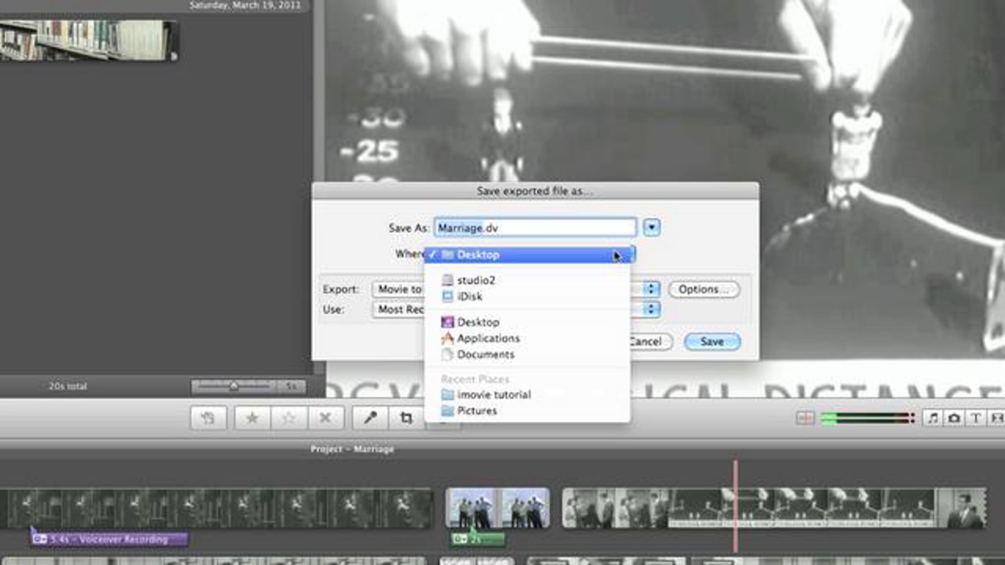Viewport: 1005px width, 565px height.
Task: Click the Mark as Favorite solid star
Action: (x=252, y=418)
